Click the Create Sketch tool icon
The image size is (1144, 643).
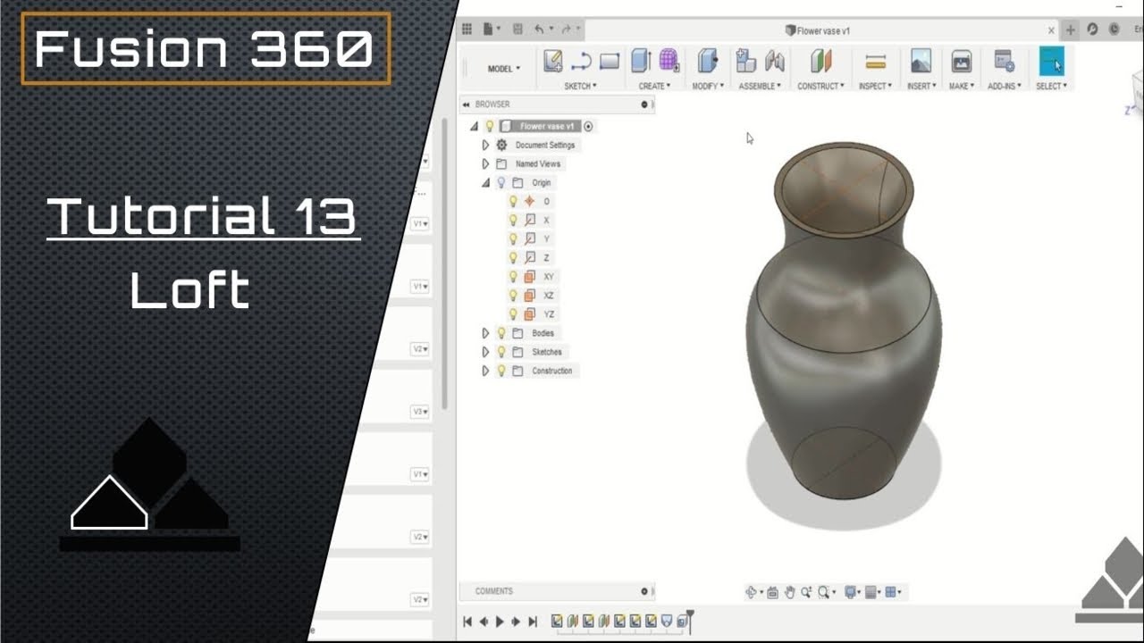tap(553, 61)
